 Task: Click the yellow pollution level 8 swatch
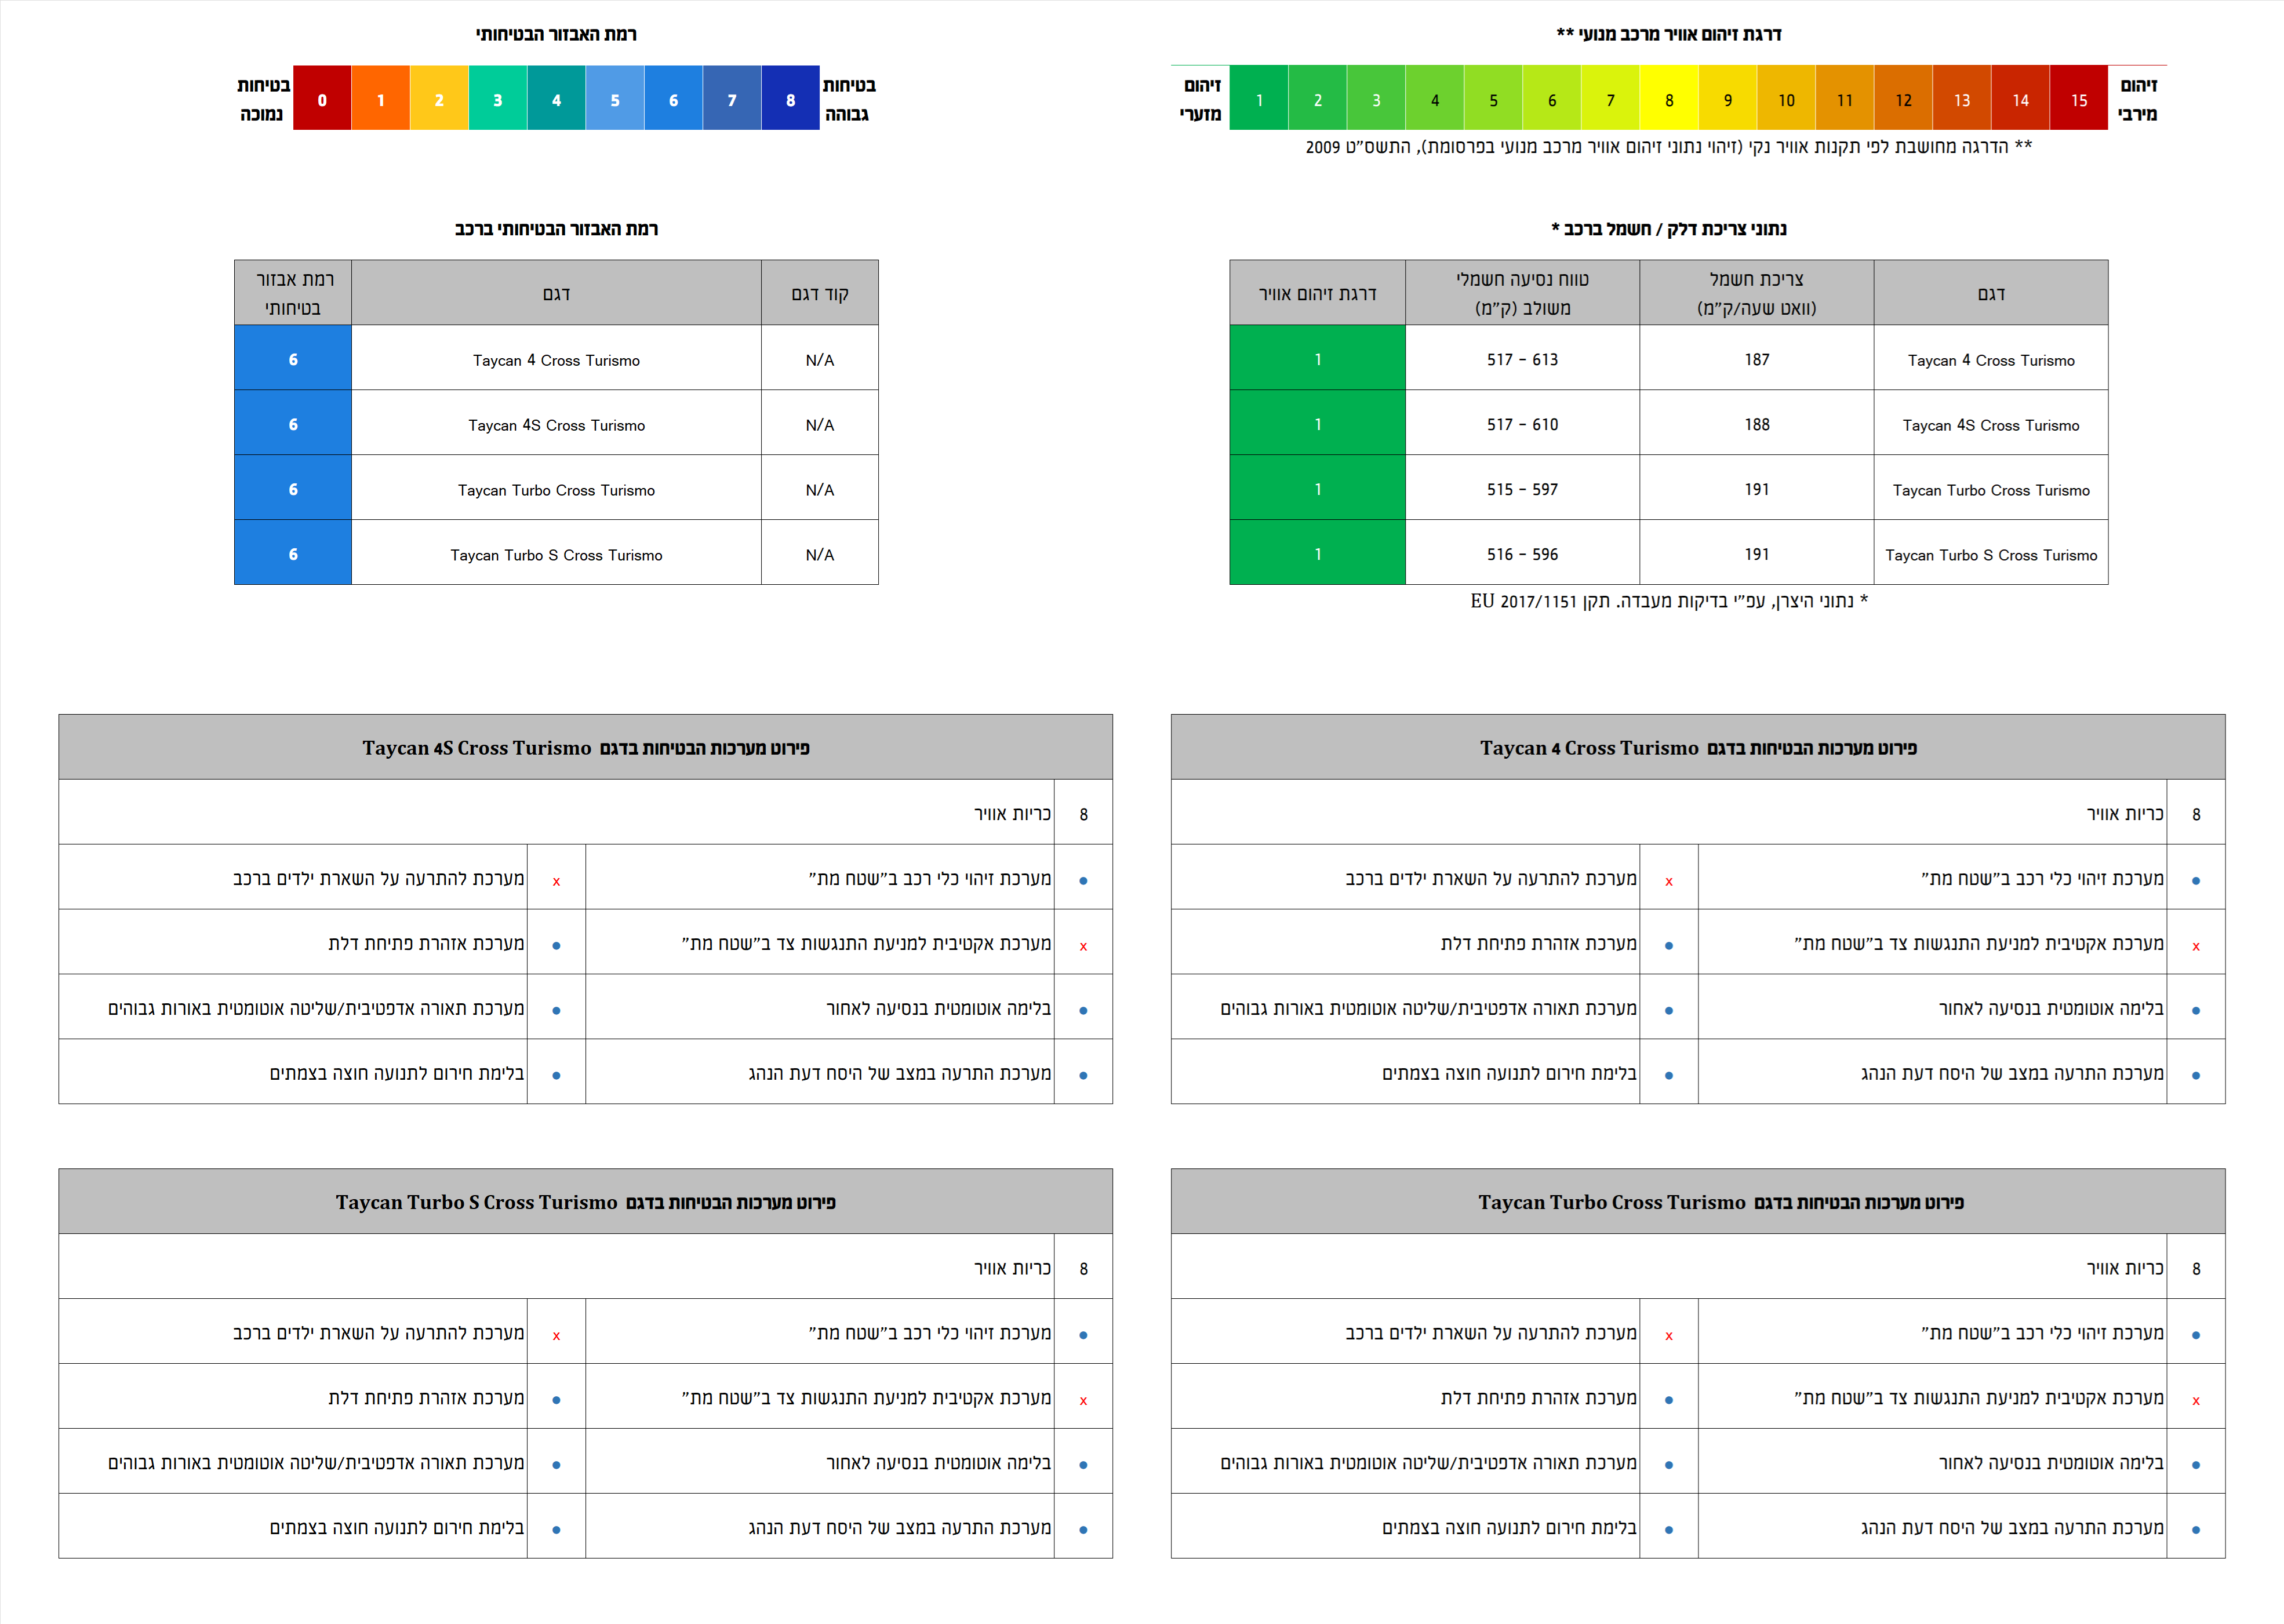pyautogui.click(x=1669, y=99)
